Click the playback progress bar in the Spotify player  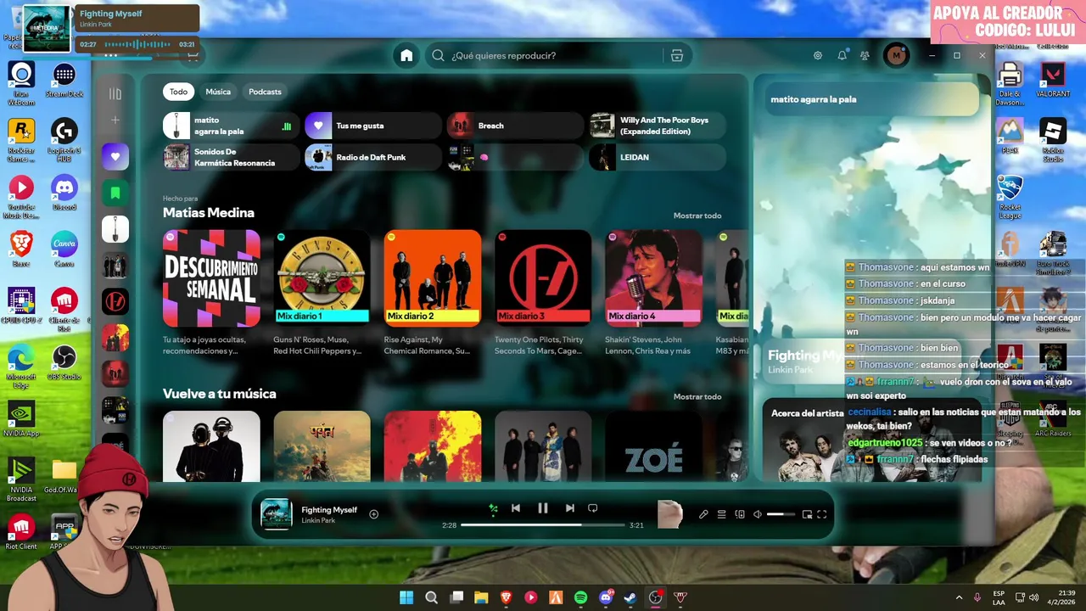point(543,525)
